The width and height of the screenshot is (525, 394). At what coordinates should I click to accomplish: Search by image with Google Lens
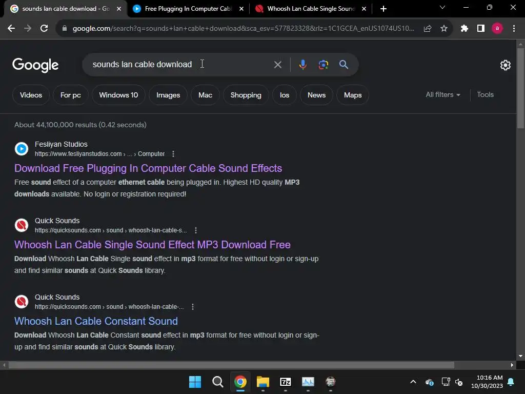click(x=324, y=65)
